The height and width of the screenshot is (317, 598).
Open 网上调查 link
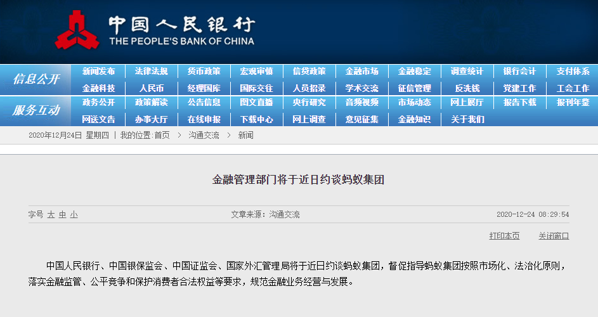tap(309, 119)
